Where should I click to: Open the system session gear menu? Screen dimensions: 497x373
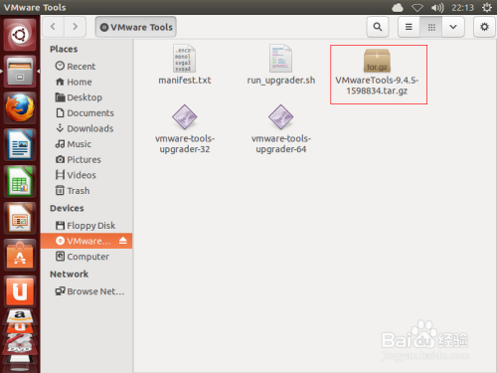click(x=487, y=7)
